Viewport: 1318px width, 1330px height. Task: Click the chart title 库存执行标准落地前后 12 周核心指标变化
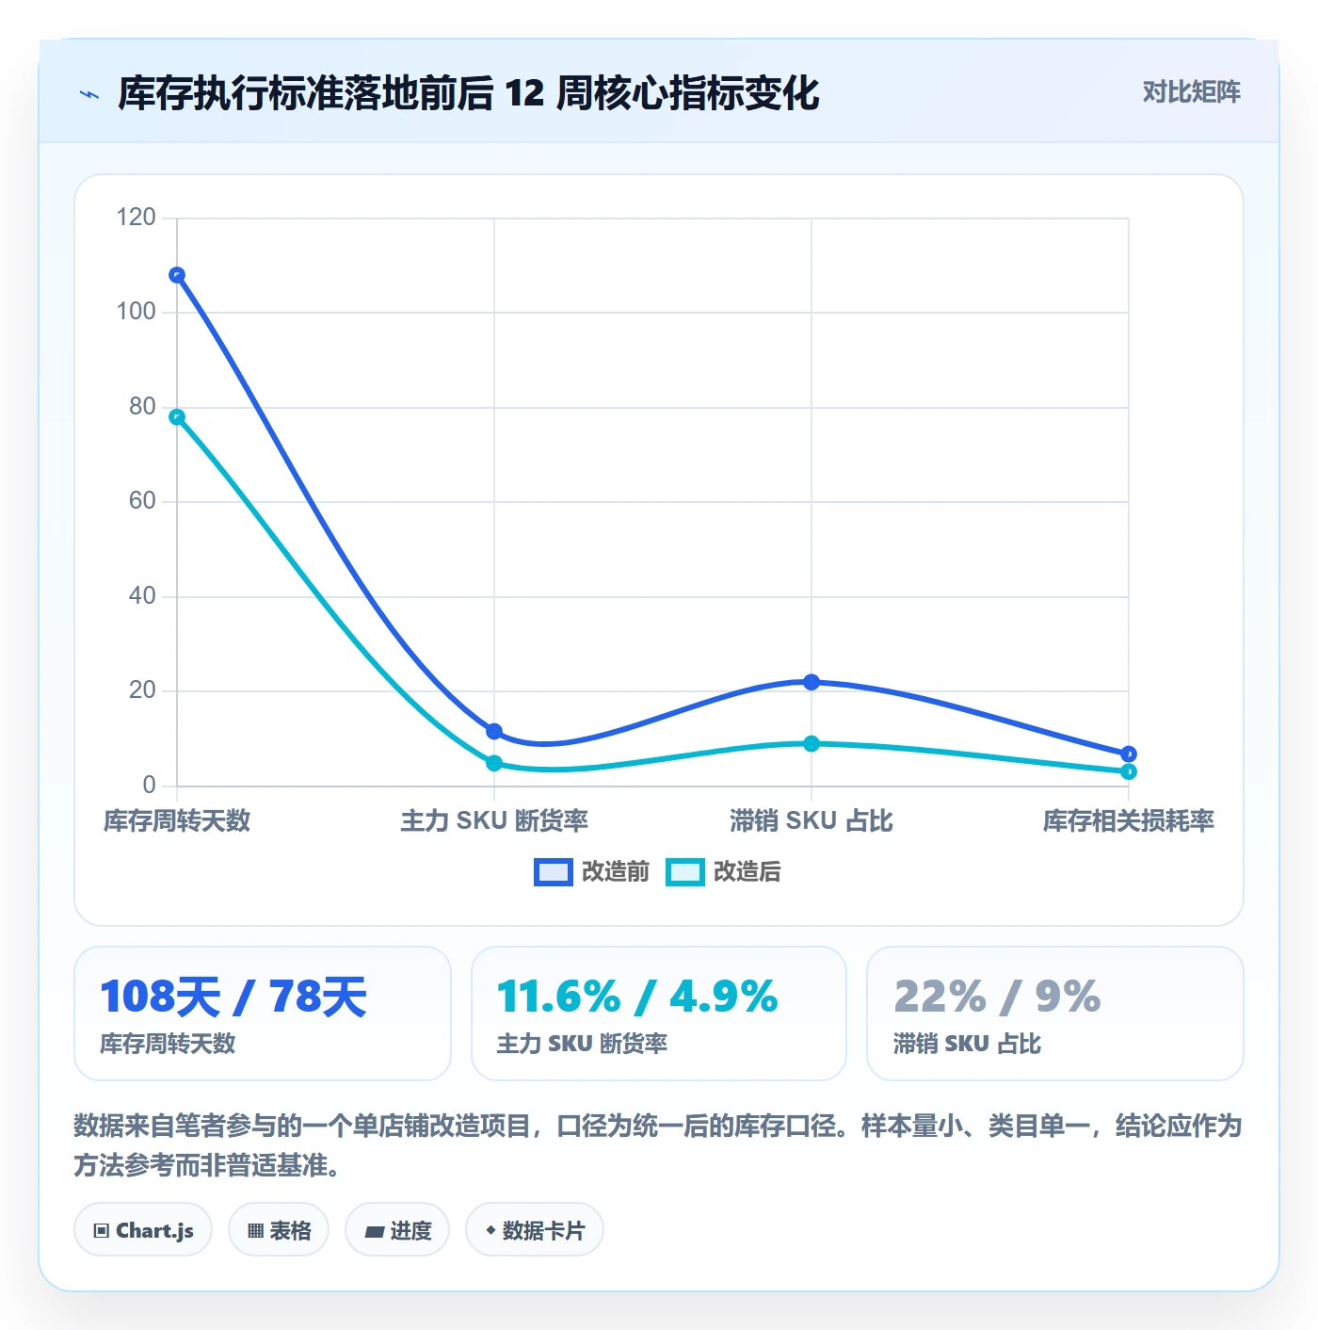[x=469, y=93]
